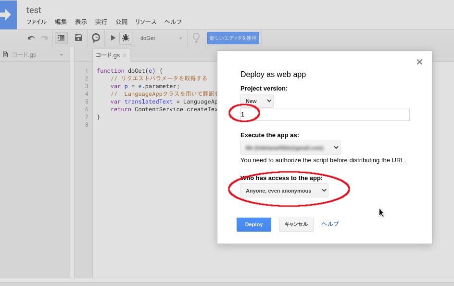Click the version description field containing 1

(x=325, y=114)
